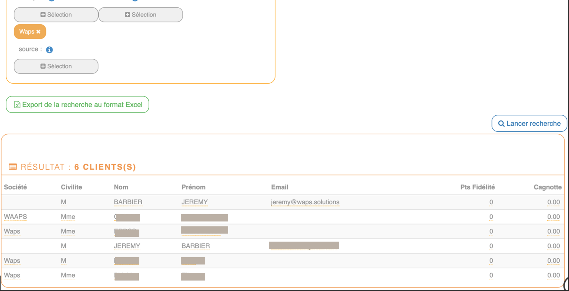Click the WAAPS company cell

[15, 217]
